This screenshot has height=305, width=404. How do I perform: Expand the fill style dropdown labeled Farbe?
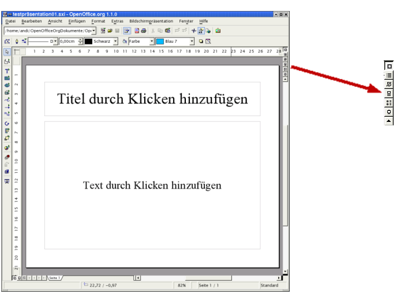[152, 42]
